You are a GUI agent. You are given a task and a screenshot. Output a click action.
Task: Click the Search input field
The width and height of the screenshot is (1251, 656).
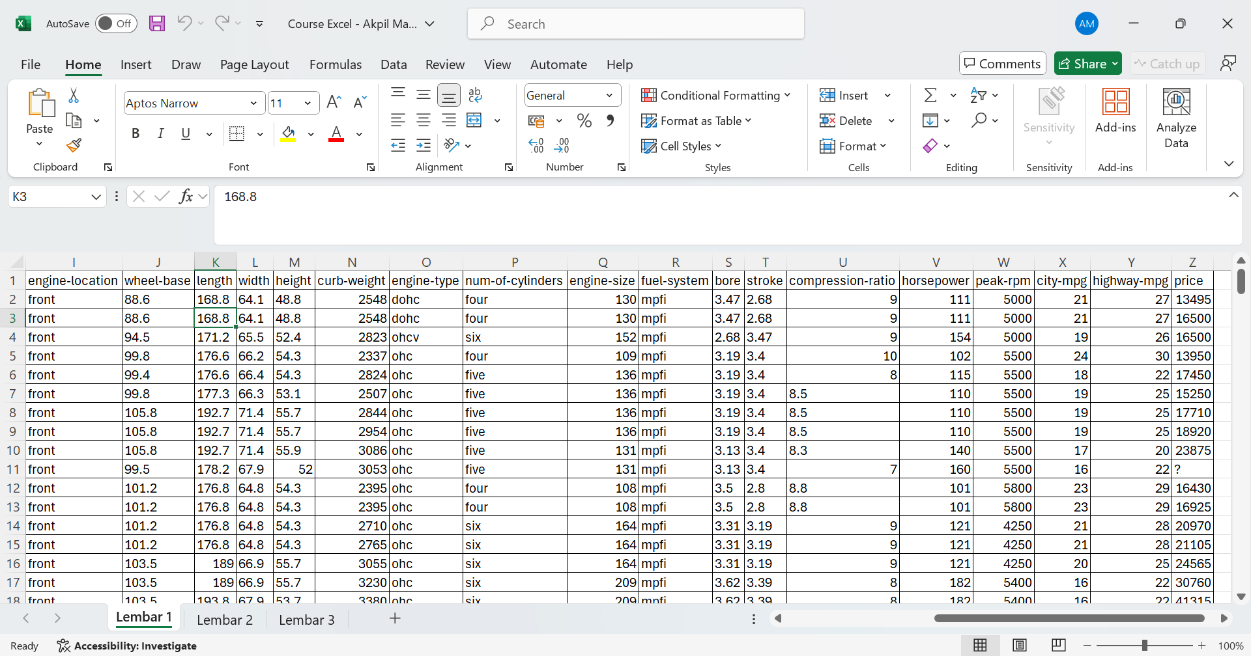coord(636,23)
